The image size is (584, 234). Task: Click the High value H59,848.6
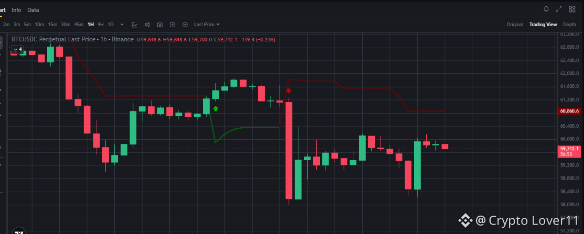[175, 39]
